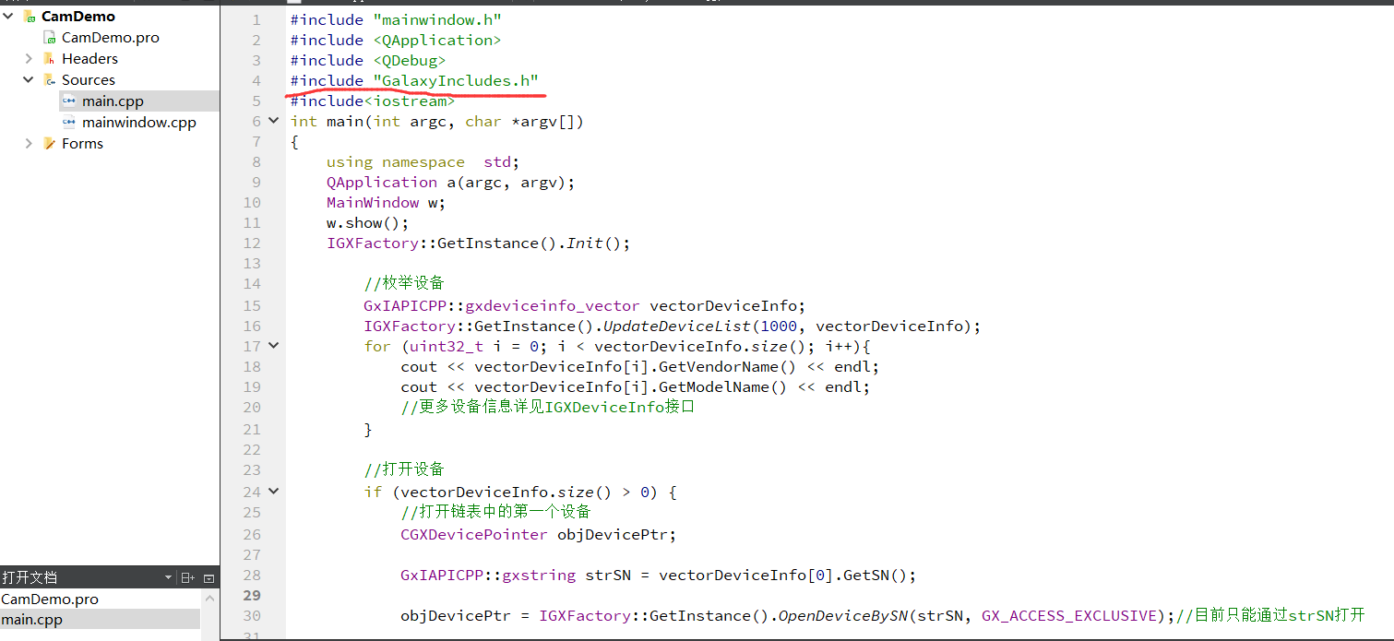Click the Sources folder icon

[49, 79]
